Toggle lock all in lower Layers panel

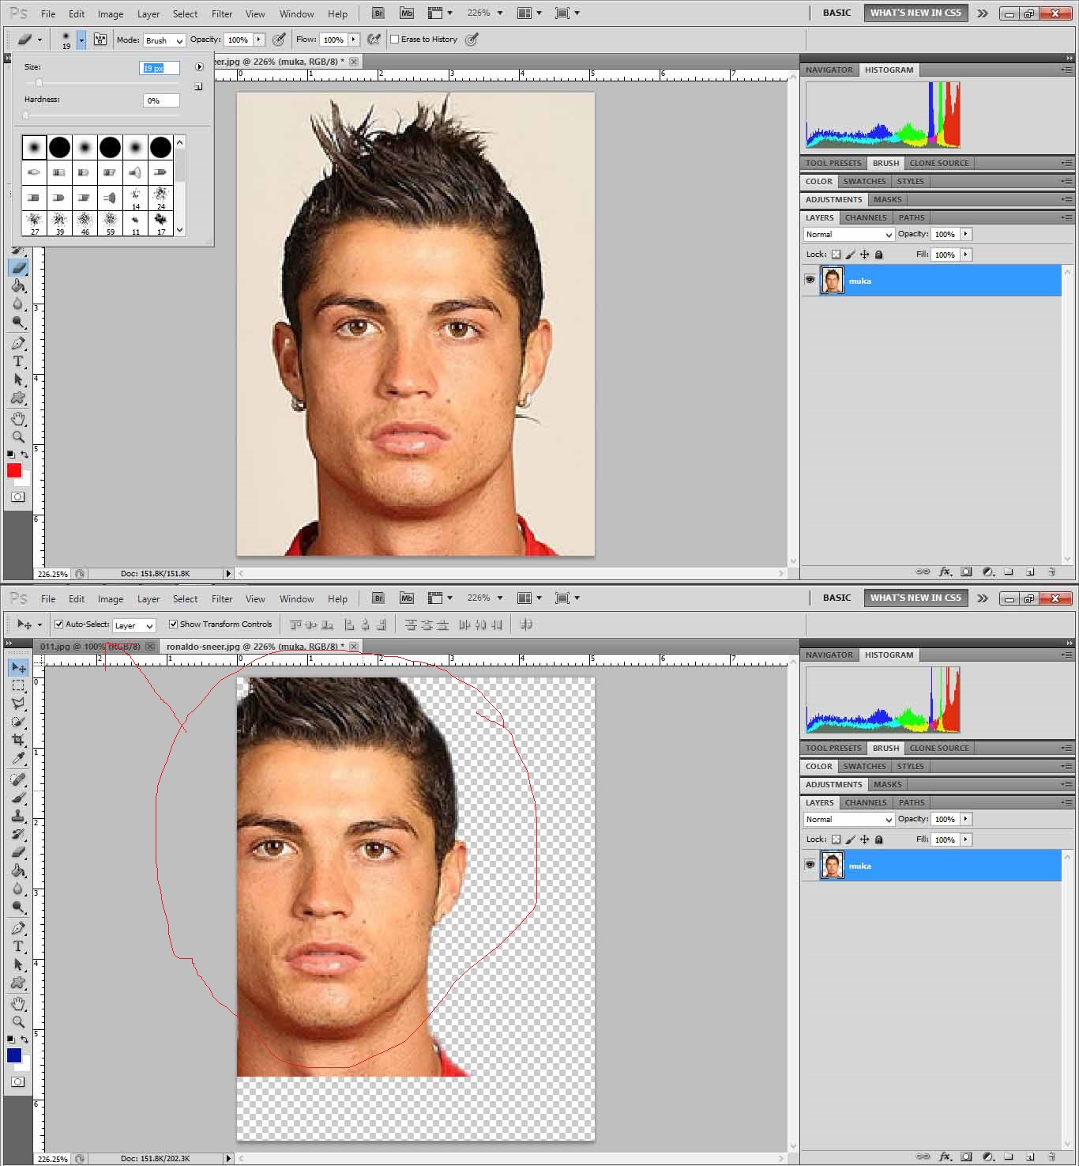[x=878, y=840]
